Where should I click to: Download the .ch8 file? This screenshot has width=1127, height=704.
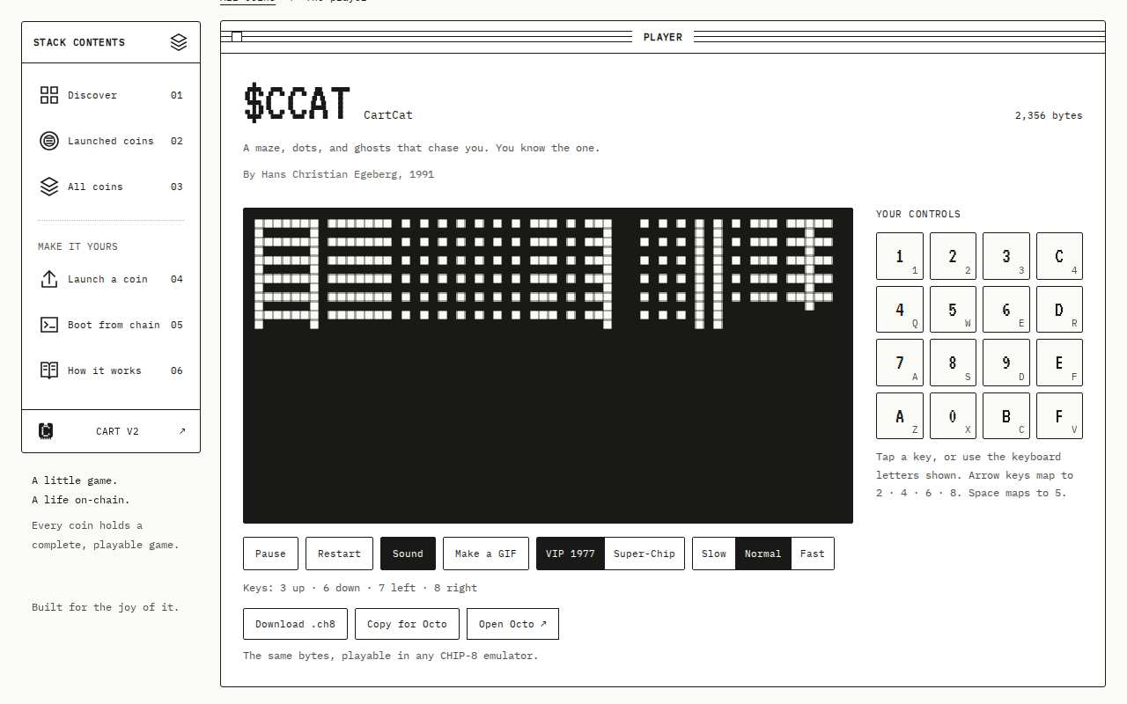[x=295, y=624]
